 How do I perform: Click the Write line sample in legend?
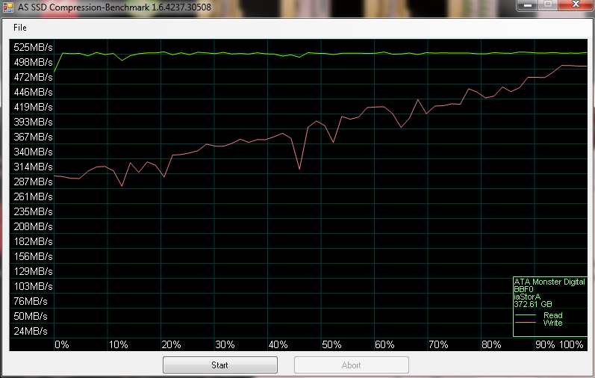click(x=526, y=323)
